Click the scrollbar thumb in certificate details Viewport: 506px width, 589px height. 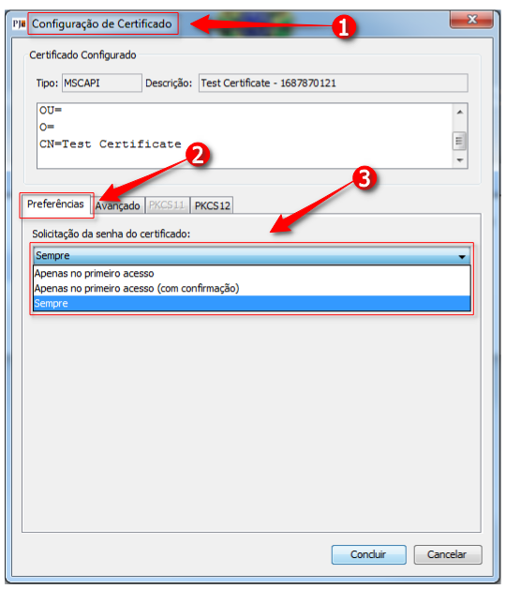click(459, 141)
